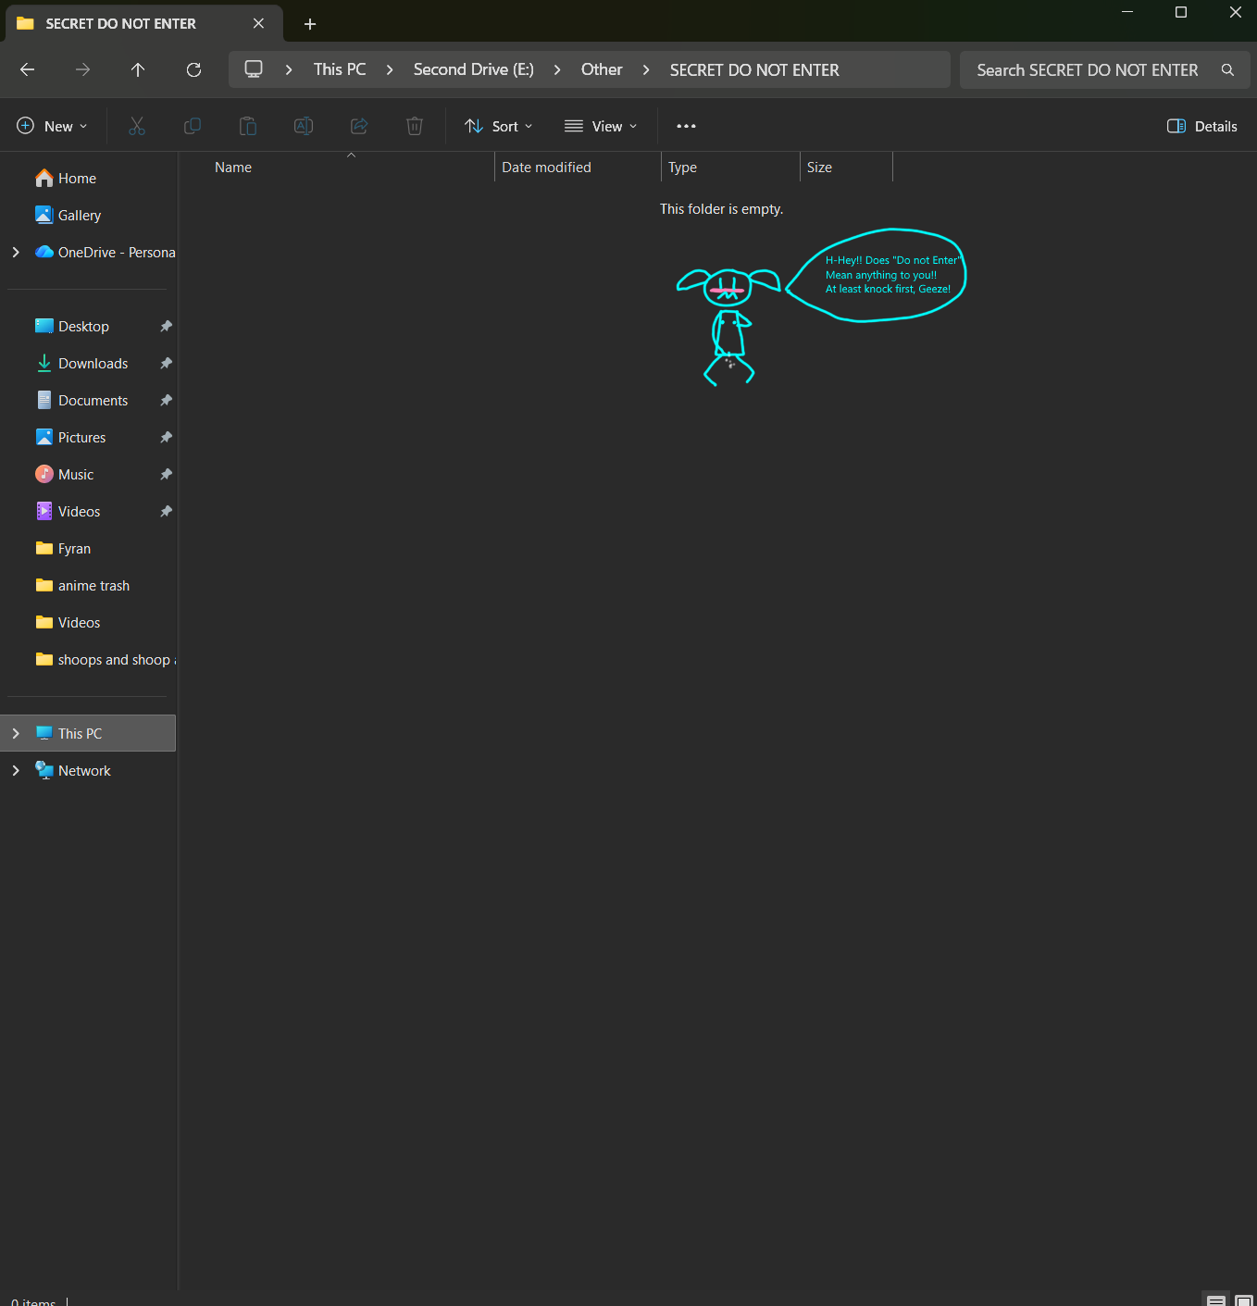Unpin pinned Videos from quick access

tap(166, 511)
